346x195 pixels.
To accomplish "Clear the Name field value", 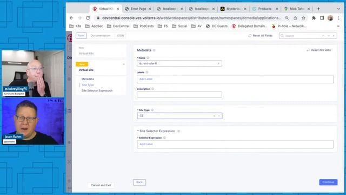I will 218,63.
